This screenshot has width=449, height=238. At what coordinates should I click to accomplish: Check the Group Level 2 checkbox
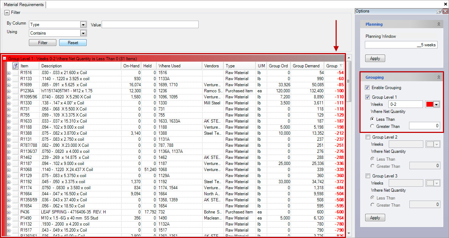(368, 137)
